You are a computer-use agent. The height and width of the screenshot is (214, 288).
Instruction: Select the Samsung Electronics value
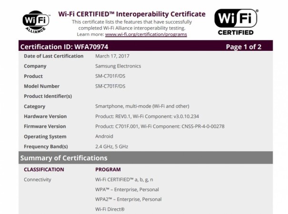pos(118,66)
